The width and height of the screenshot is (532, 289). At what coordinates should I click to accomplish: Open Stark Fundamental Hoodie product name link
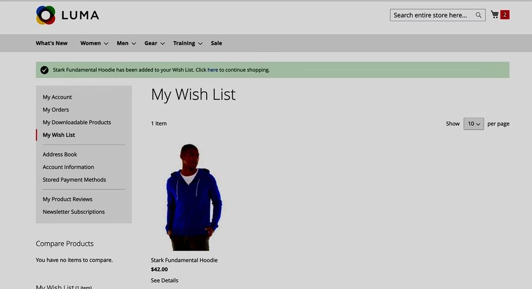(x=184, y=260)
